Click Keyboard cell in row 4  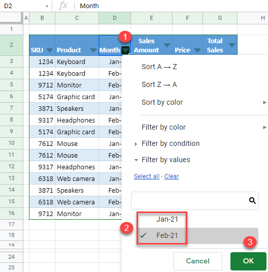pos(77,74)
